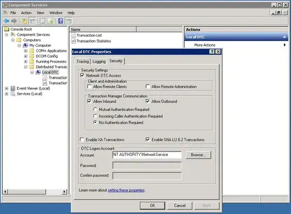Check Enable XA Transactions
Viewport: 291px width, 214px height.
click(82, 140)
